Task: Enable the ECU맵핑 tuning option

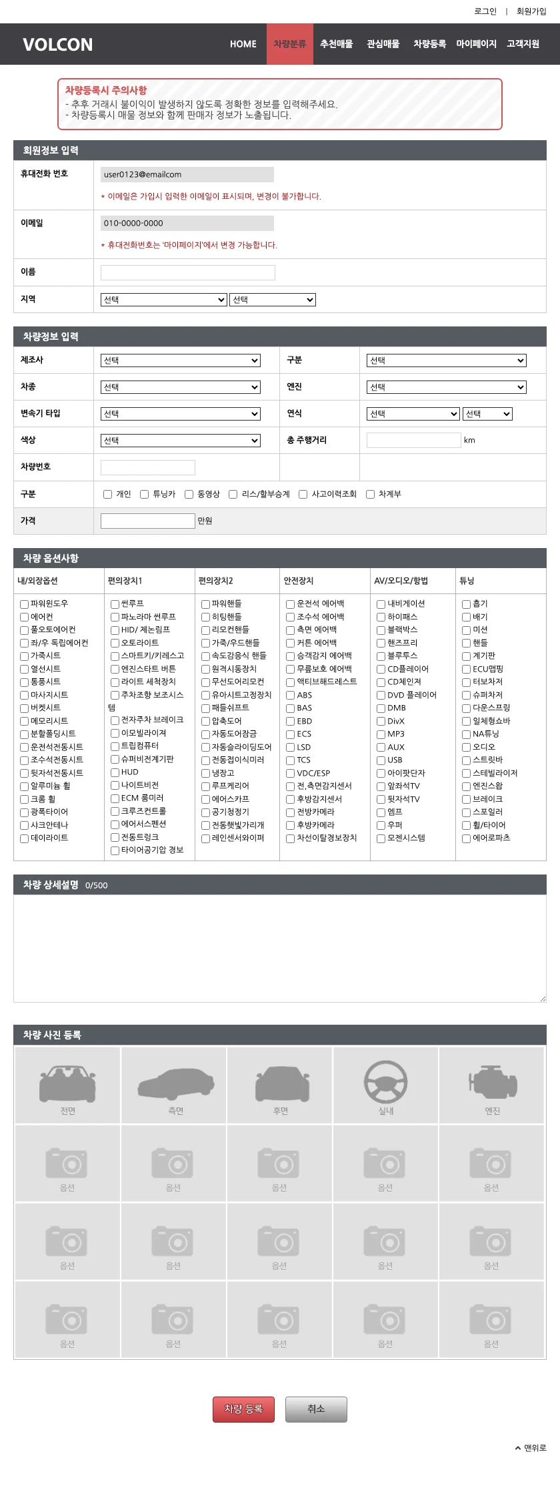Action: coord(466,670)
